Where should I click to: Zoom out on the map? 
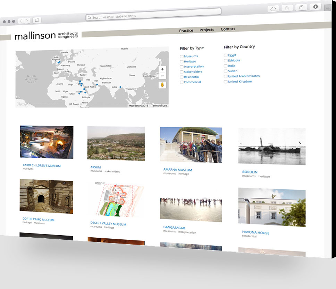(x=162, y=76)
